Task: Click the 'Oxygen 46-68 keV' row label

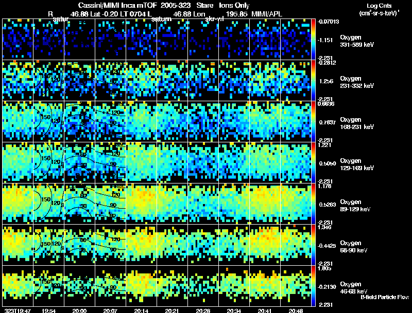Action: [x=354, y=288]
